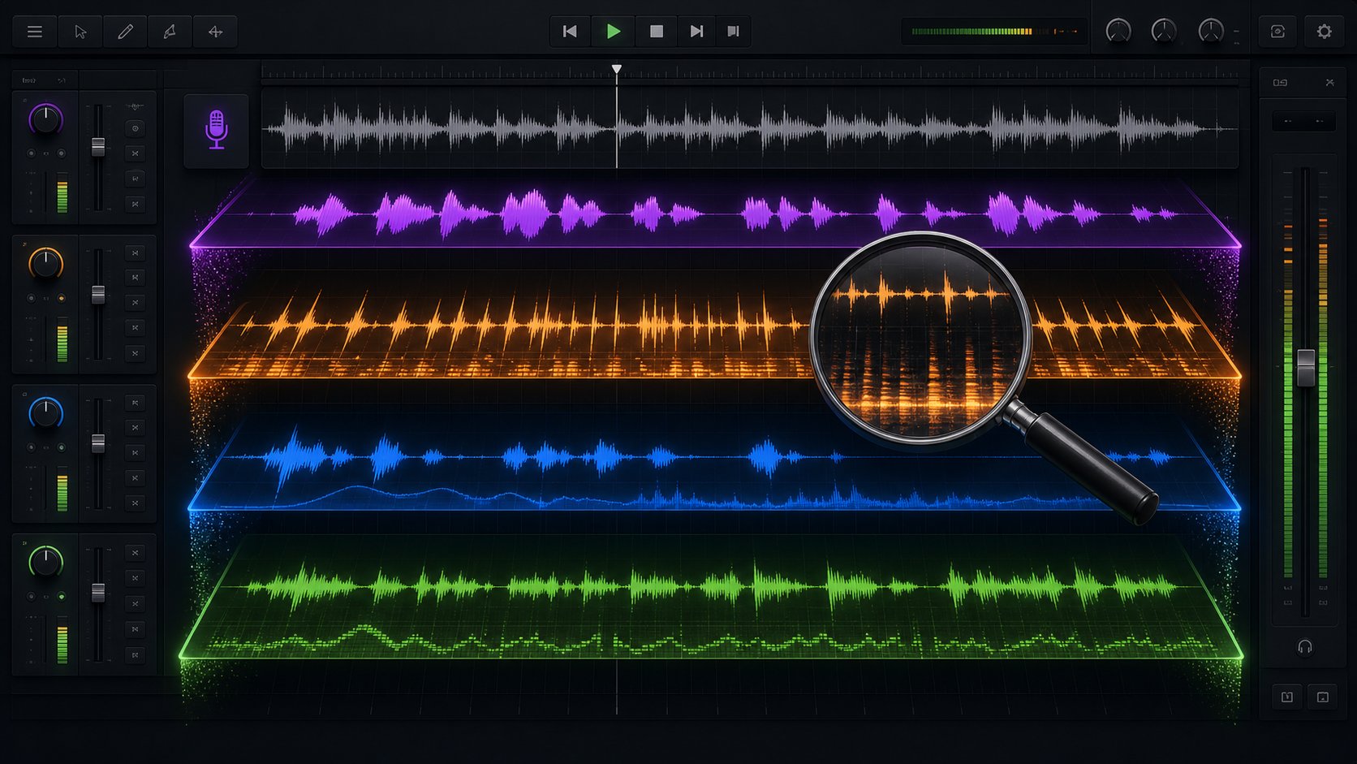Click the first of three top-bar knobs

1118,31
